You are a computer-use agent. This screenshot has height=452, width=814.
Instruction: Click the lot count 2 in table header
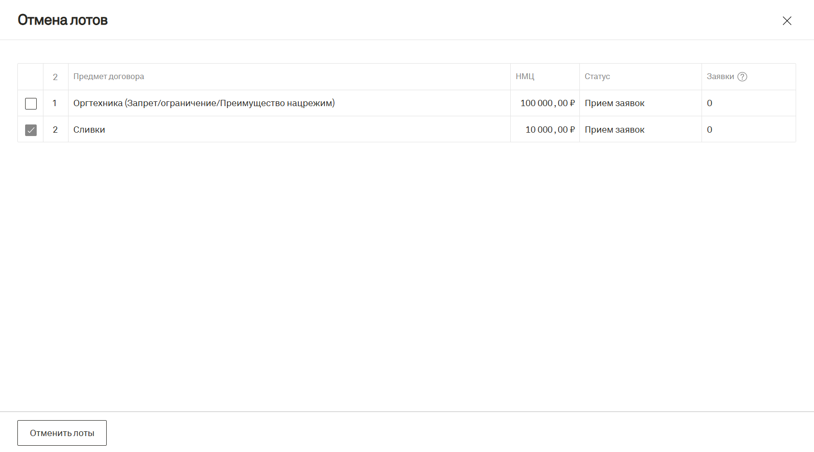(55, 77)
